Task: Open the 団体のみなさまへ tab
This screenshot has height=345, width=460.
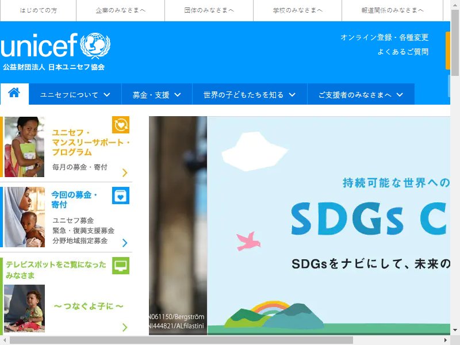Action: (209, 10)
